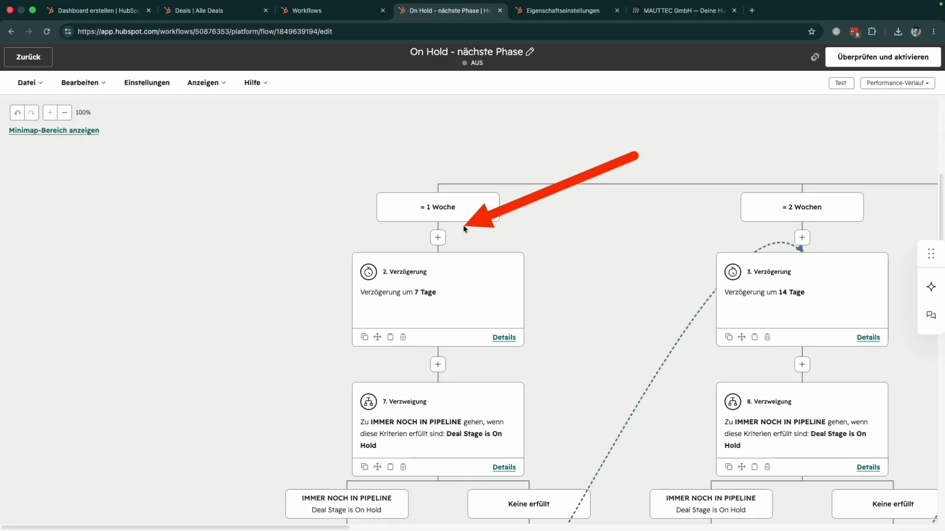Redo last workflow edit

tap(31, 112)
